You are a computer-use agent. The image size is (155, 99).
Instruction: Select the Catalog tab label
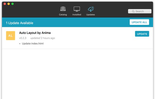(x=63, y=15)
